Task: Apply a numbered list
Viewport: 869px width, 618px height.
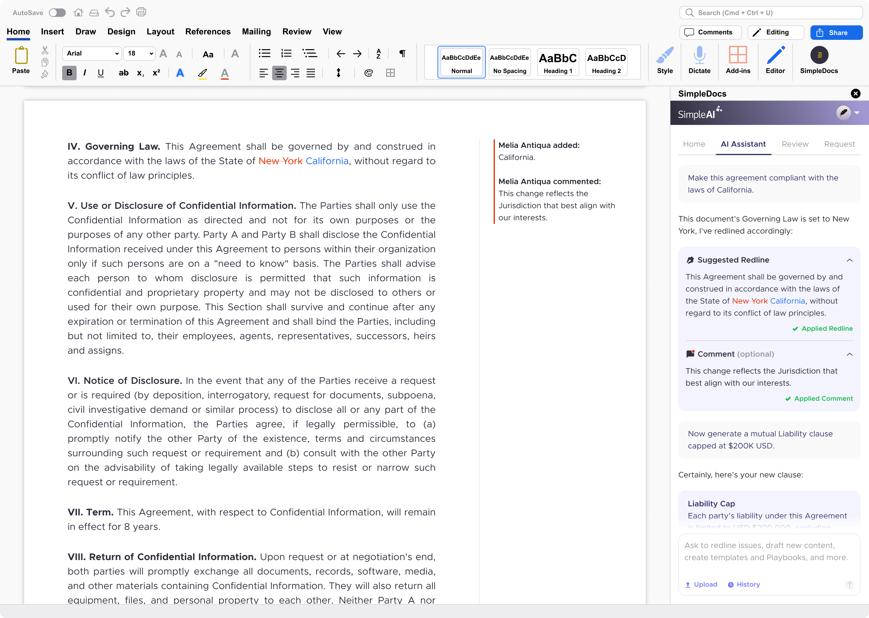Action: click(286, 53)
